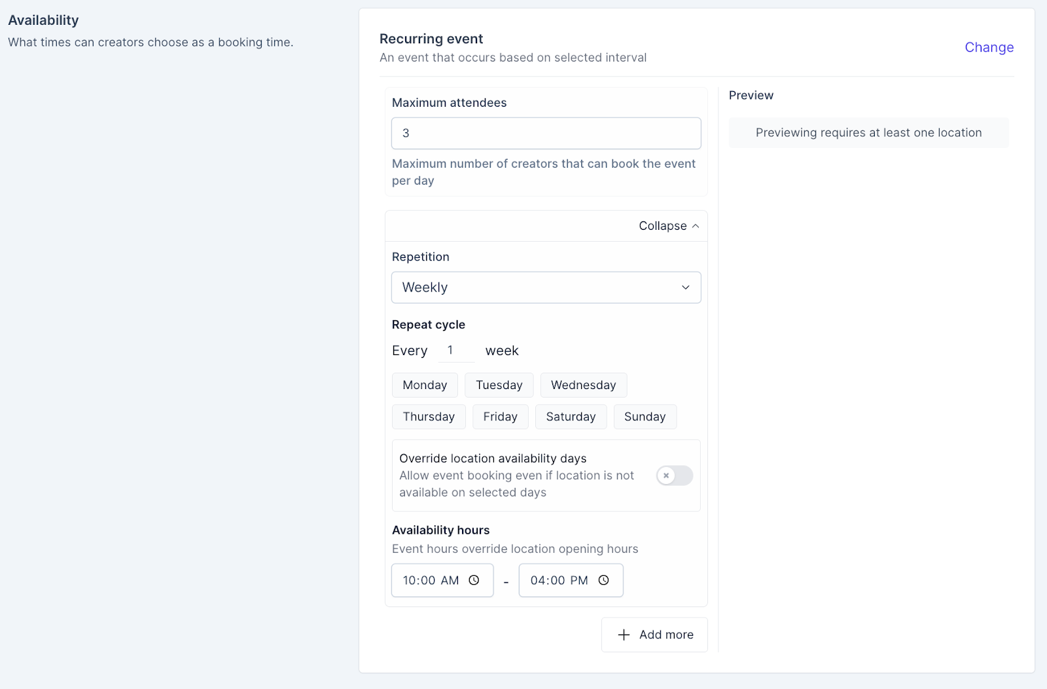Click the repeat cycle week number field
Viewport: 1047px width, 689px height.
pyautogui.click(x=456, y=350)
